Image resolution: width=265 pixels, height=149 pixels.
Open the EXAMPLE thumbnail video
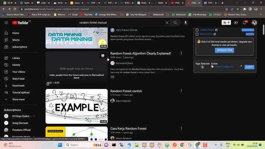tap(77, 106)
